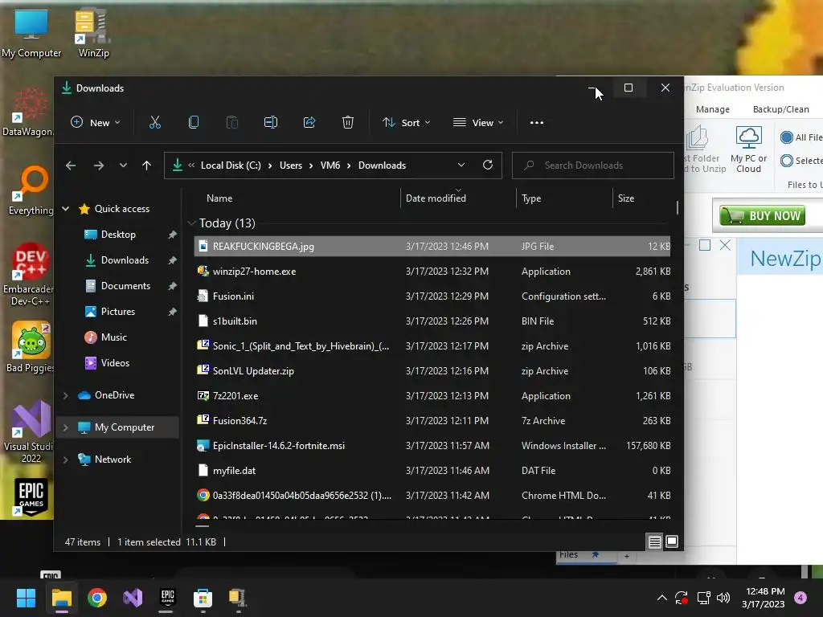Open WinZip desktop shortcut

click(93, 32)
